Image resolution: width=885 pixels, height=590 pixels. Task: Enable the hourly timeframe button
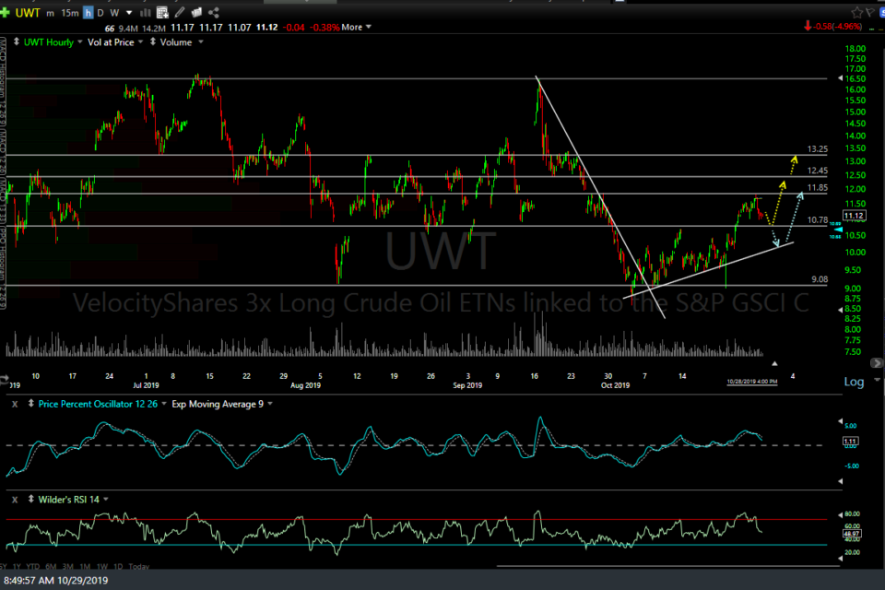coord(88,12)
